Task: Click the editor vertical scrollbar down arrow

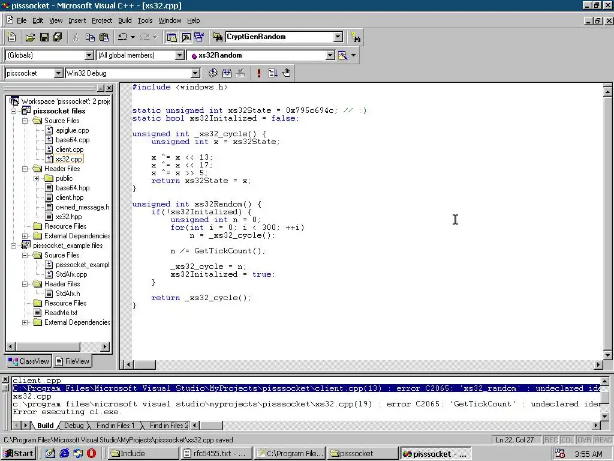Action: (x=608, y=355)
